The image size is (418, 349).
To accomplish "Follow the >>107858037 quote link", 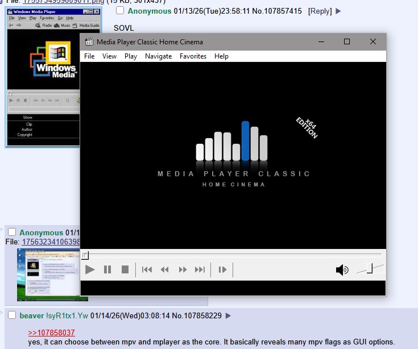I will tap(51, 333).
